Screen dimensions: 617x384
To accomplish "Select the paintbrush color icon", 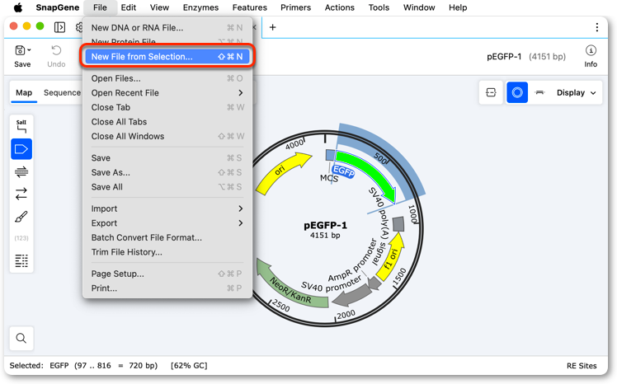I will pyautogui.click(x=21, y=217).
